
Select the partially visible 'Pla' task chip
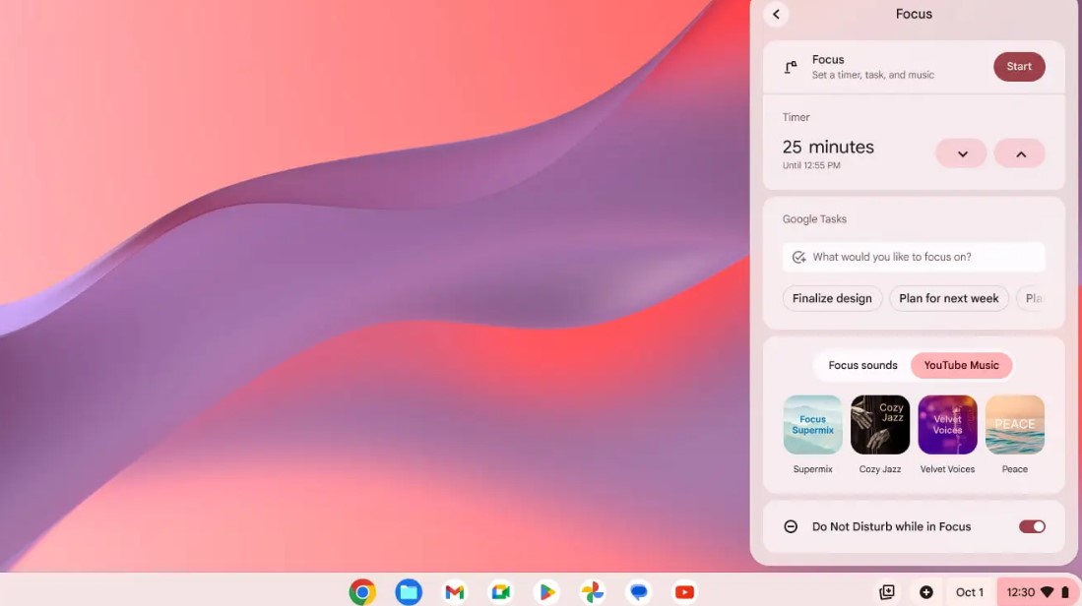[x=1033, y=298]
